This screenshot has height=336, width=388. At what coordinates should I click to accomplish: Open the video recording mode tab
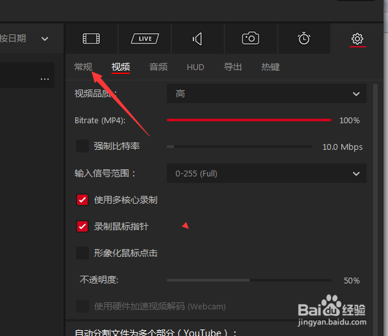91,39
